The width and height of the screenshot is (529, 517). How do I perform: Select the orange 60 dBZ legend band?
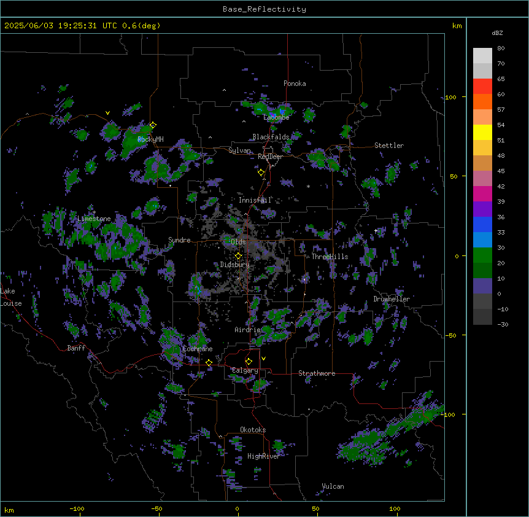[482, 101]
